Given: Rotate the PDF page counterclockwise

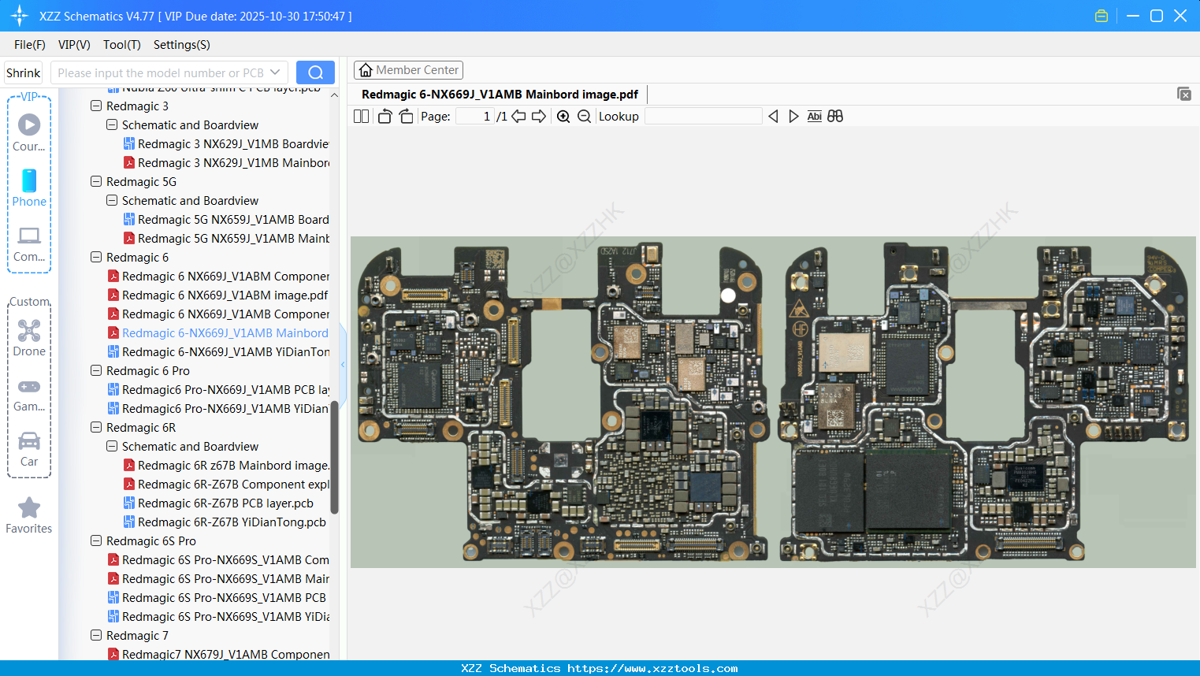Looking at the screenshot, I should pyautogui.click(x=384, y=116).
